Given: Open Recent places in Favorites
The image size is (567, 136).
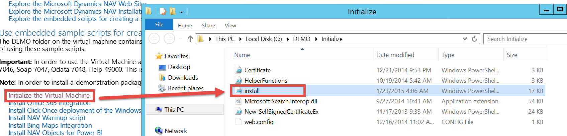Looking at the screenshot, I should click(x=185, y=88).
